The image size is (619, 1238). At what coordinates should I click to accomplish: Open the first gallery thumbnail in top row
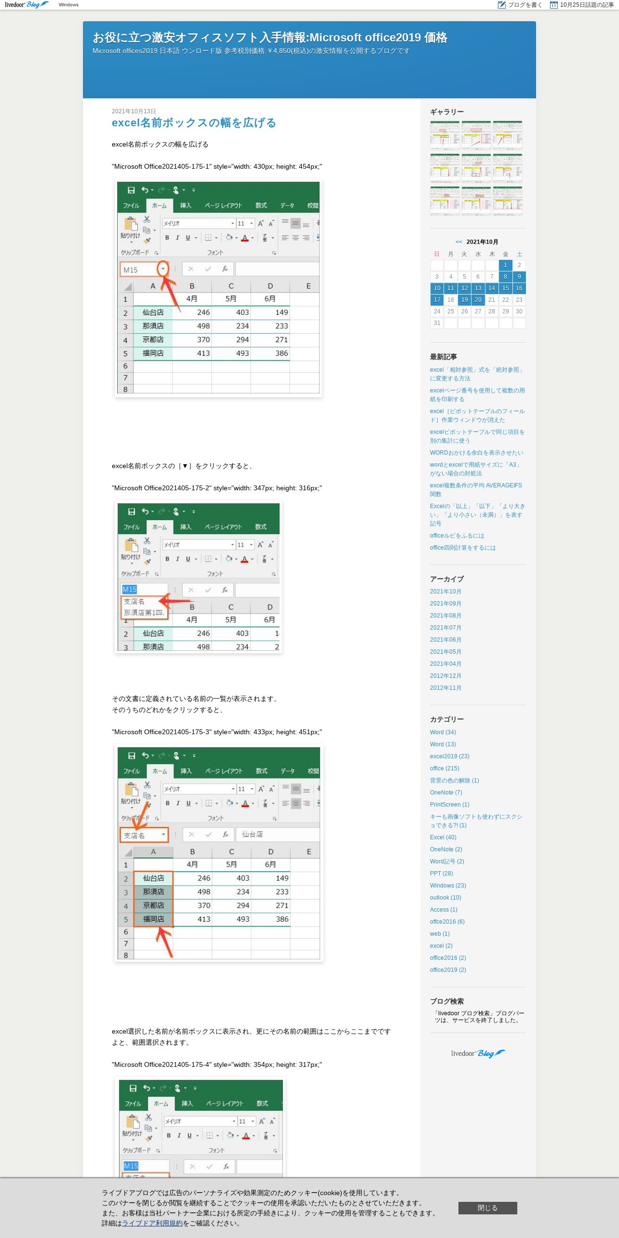tap(444, 135)
